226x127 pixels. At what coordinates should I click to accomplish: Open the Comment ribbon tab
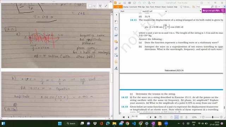(x=133, y=7)
